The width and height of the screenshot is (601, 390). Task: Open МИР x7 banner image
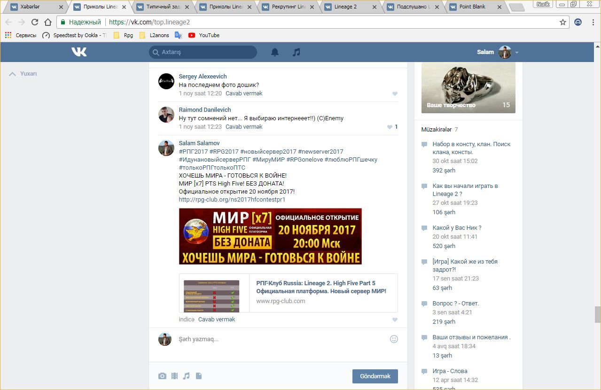[x=270, y=236]
